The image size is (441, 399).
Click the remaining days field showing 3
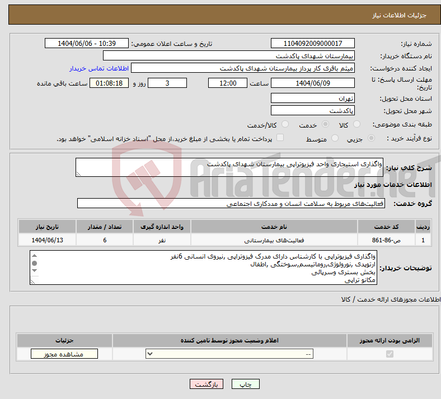pyautogui.click(x=167, y=83)
